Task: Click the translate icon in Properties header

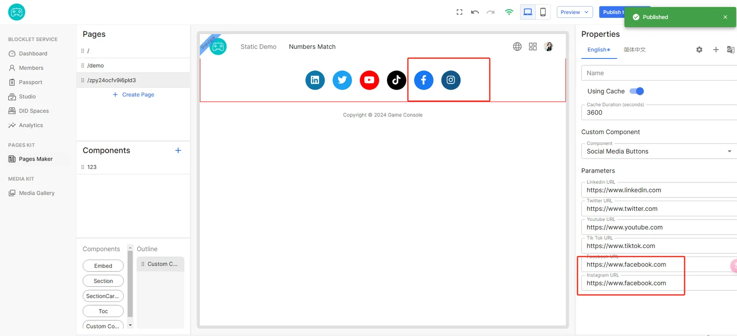Action: tap(731, 50)
